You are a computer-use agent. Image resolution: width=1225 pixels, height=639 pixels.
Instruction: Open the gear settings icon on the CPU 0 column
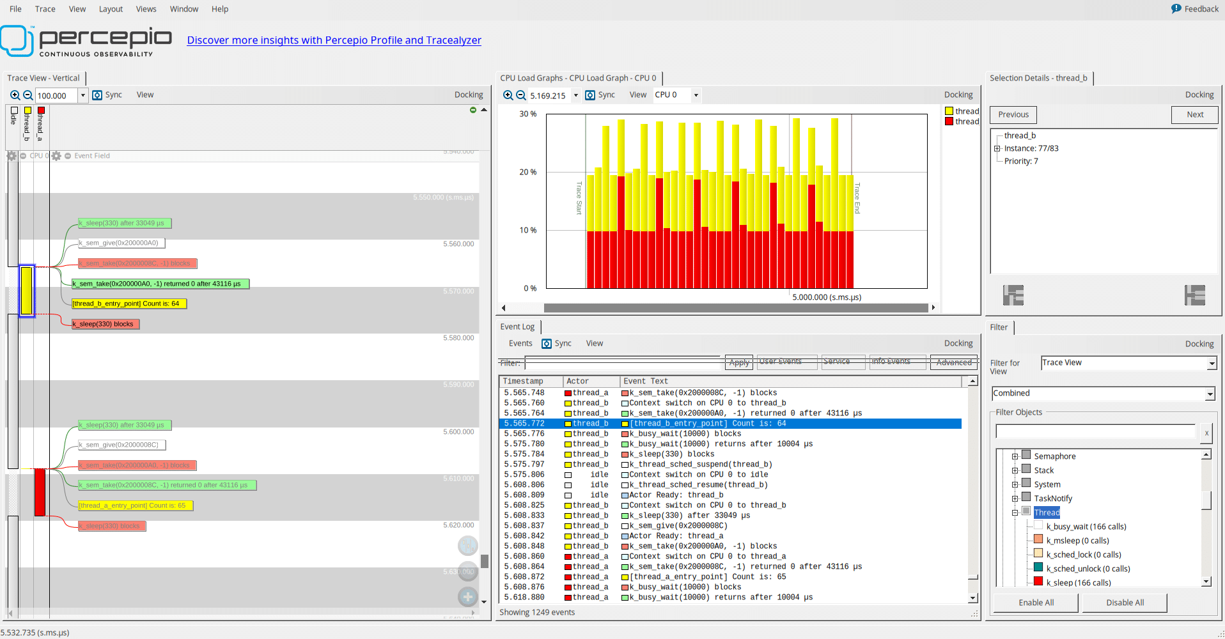click(12, 155)
